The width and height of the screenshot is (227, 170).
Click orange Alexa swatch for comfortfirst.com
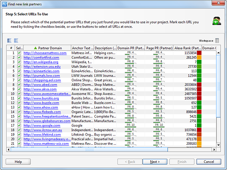pyautogui.click(x=199, y=58)
